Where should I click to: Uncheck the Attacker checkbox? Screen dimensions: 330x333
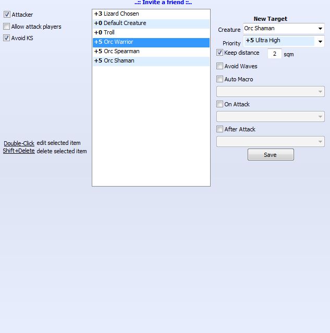click(7, 15)
